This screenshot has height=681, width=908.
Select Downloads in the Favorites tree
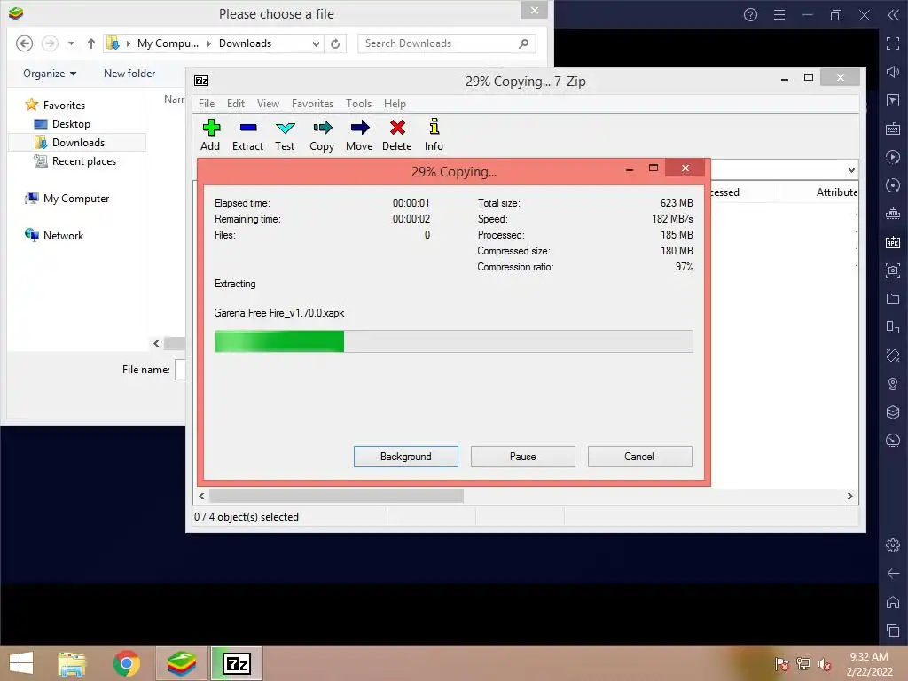[78, 143]
